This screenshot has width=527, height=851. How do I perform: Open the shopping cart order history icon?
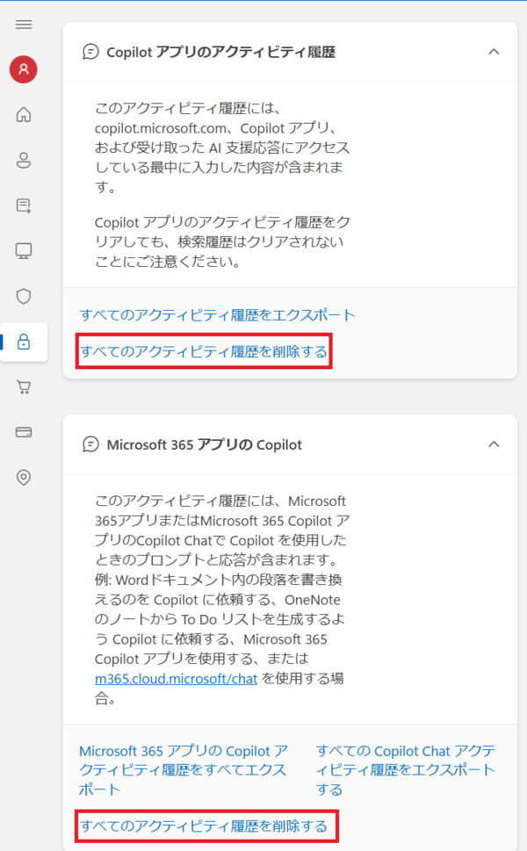tap(24, 386)
